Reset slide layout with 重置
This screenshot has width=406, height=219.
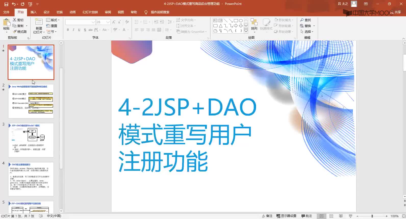(52, 26)
